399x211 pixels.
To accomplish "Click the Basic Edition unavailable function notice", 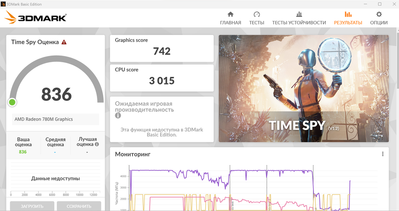I will 162,132.
